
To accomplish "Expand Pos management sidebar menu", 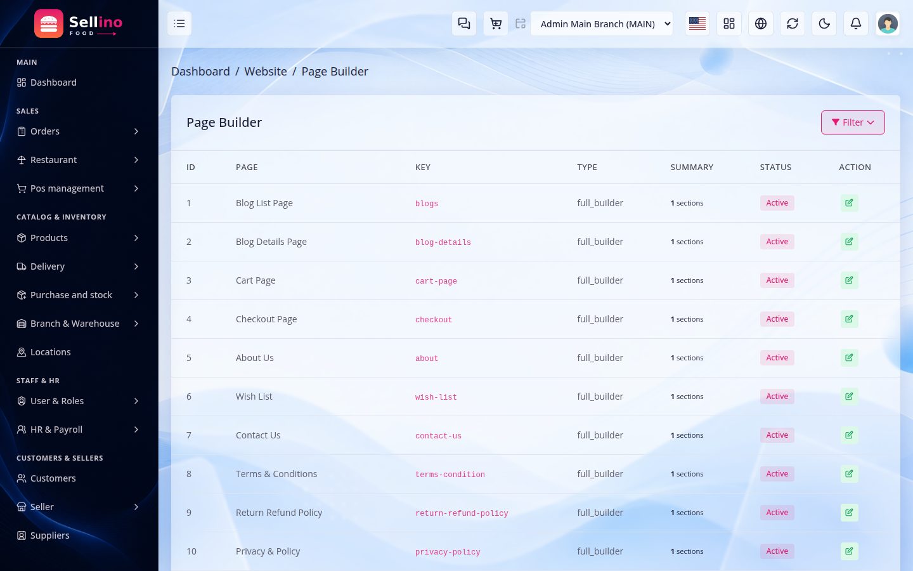I will coord(79,188).
